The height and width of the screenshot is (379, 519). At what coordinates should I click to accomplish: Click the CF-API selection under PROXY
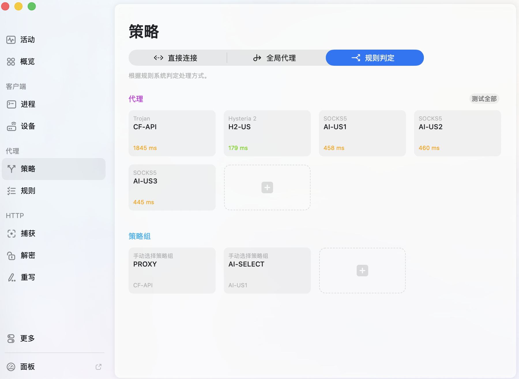(x=143, y=285)
